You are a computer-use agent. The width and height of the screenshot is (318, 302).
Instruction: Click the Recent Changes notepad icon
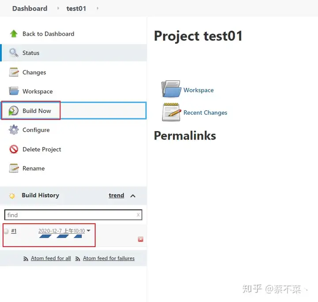point(171,112)
